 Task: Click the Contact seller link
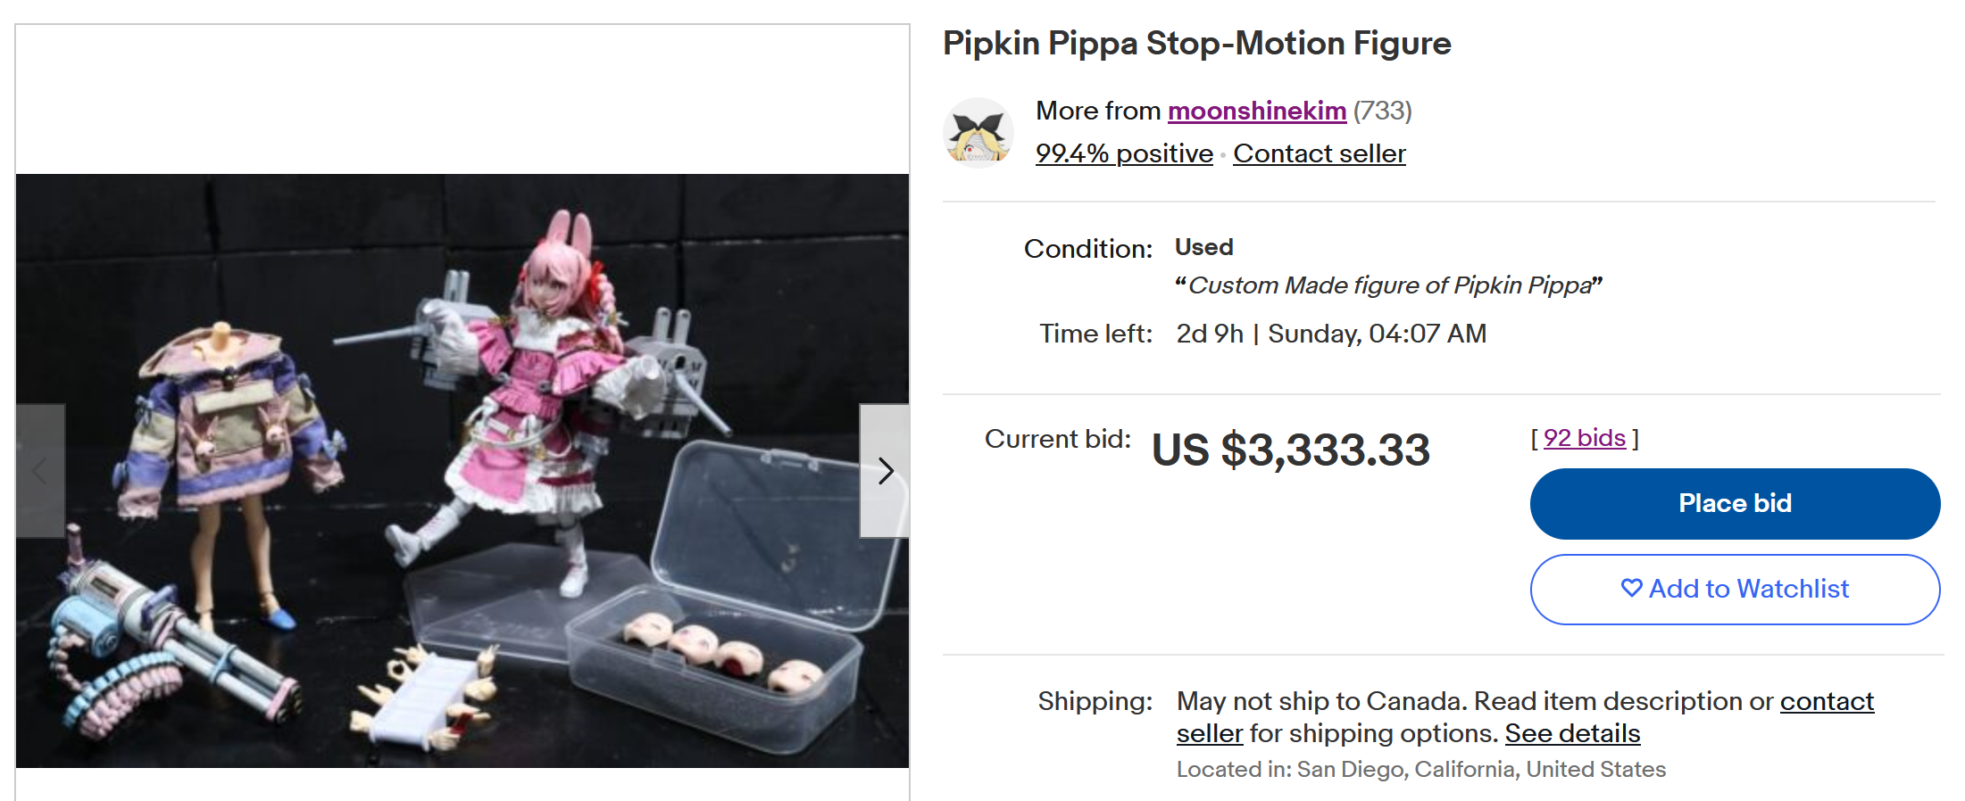1320,153
